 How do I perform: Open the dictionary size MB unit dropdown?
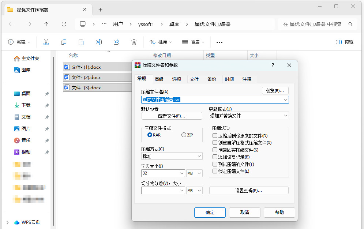pyautogui.click(x=194, y=173)
